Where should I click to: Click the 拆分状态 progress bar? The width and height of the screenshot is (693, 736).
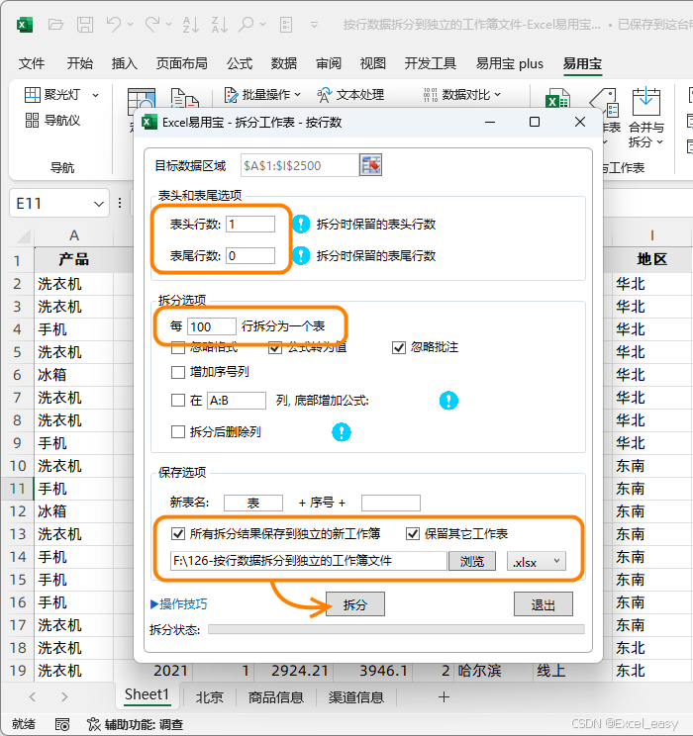[x=396, y=629]
